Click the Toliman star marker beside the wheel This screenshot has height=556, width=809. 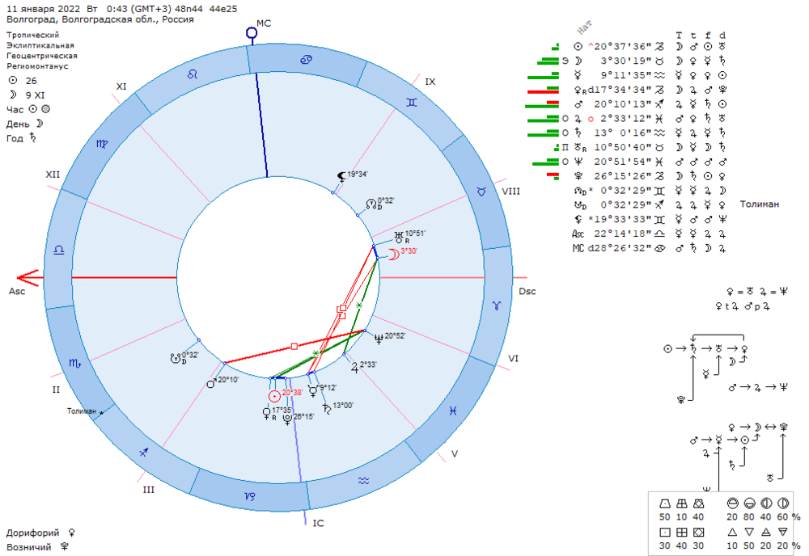[x=101, y=413]
